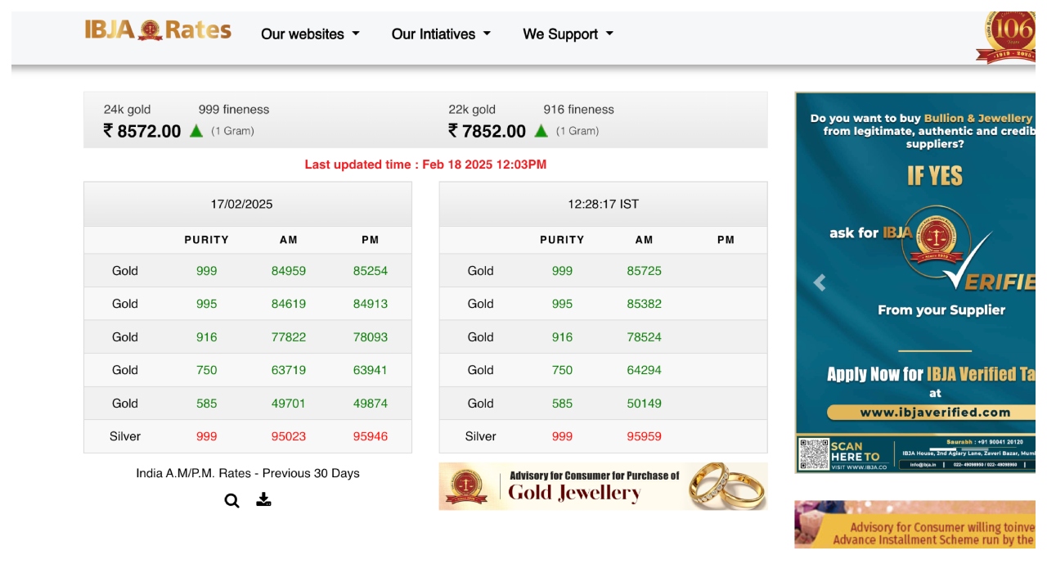Click the 22k gold price ₹ 7852.00

[x=488, y=131]
